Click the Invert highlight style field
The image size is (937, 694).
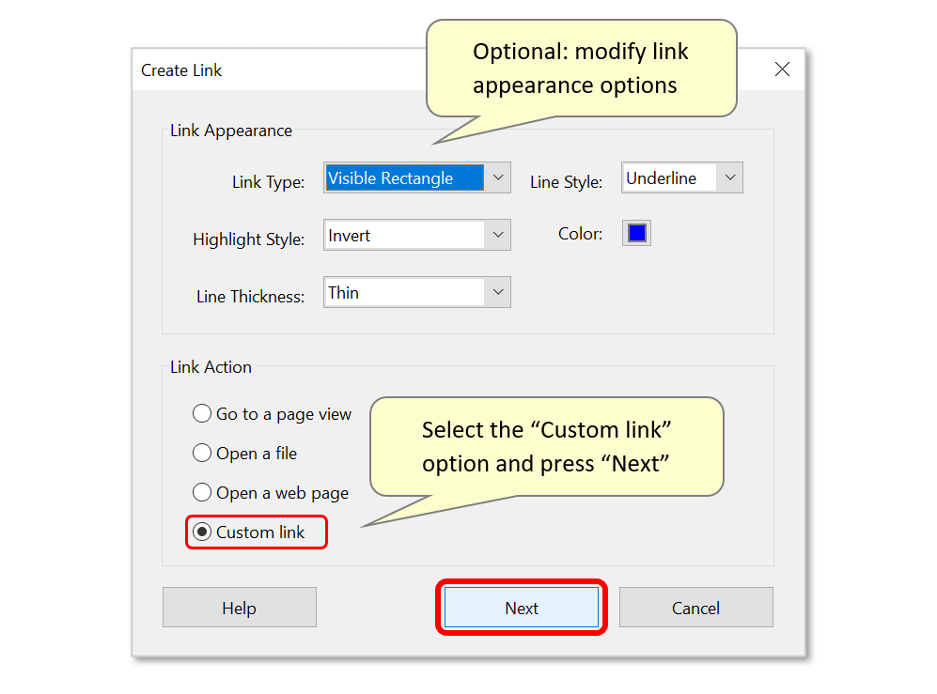[x=404, y=235]
